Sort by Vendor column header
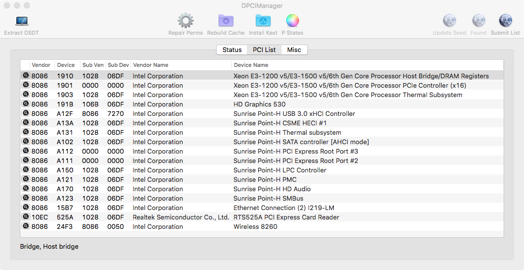Screen dimensions: 524x270 pyautogui.click(x=41, y=65)
